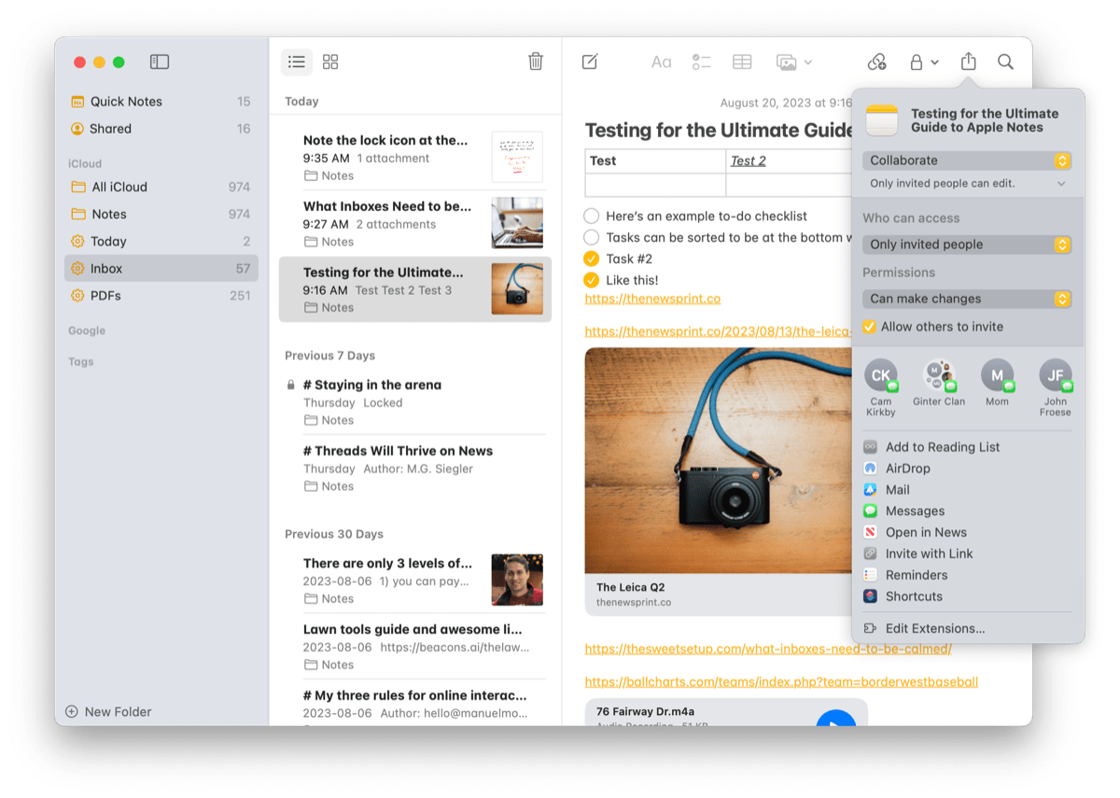Open the search icon in the toolbar

1005,62
